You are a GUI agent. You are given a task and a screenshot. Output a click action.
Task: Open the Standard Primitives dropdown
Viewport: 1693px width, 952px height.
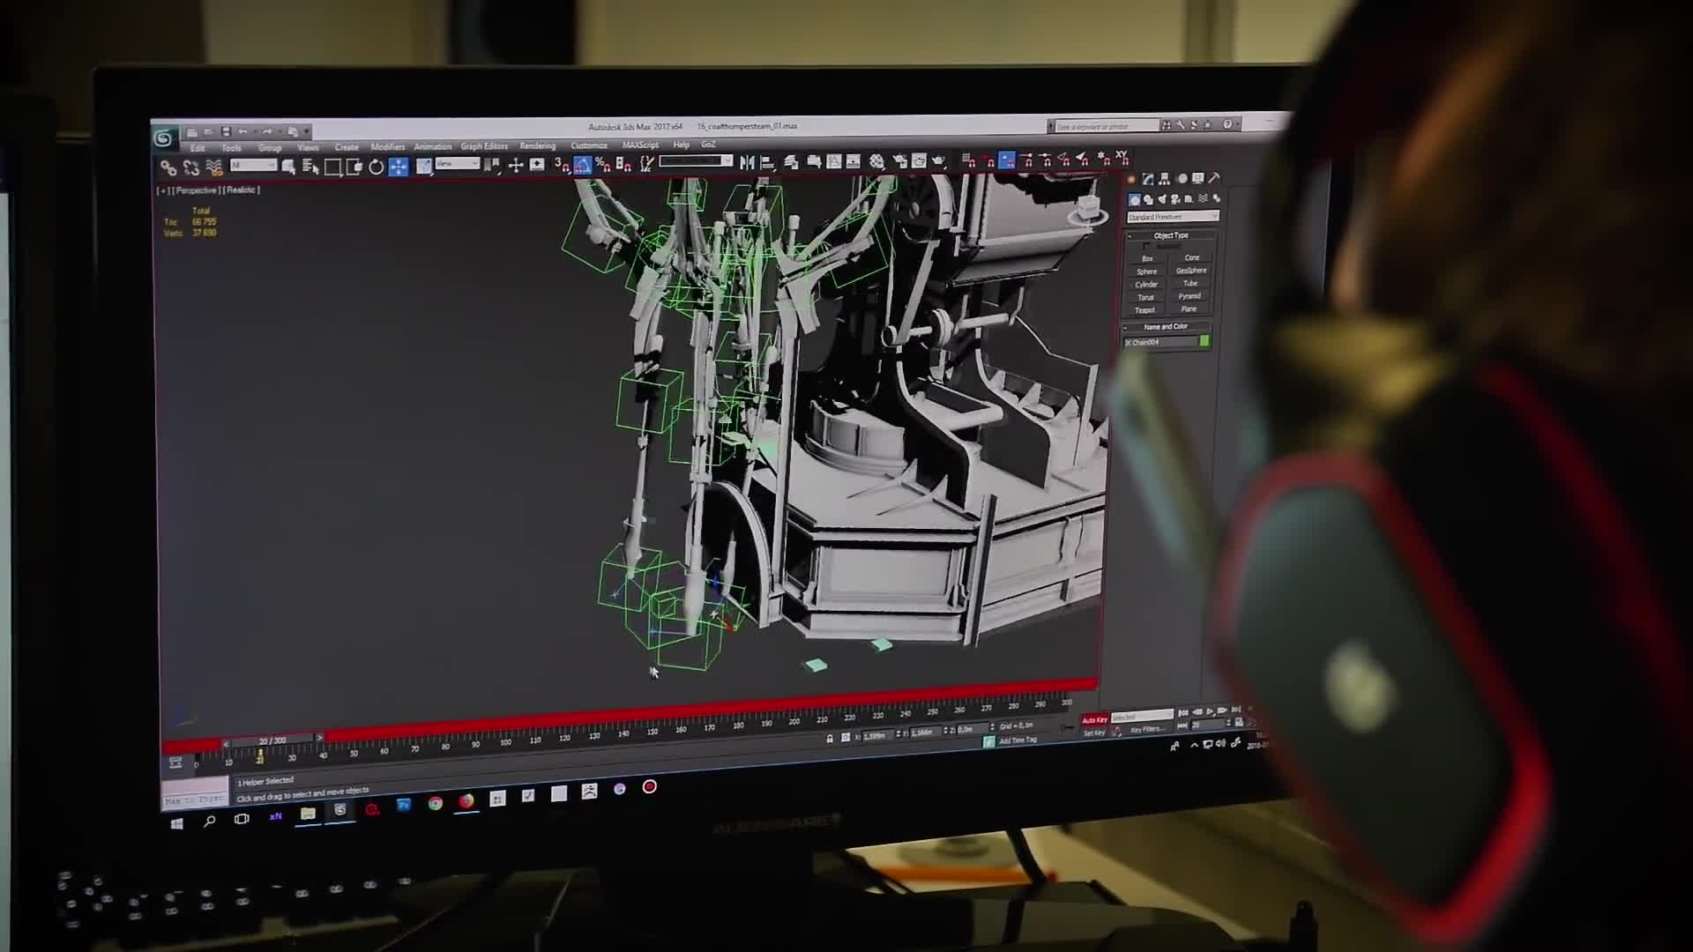[x=1173, y=217]
